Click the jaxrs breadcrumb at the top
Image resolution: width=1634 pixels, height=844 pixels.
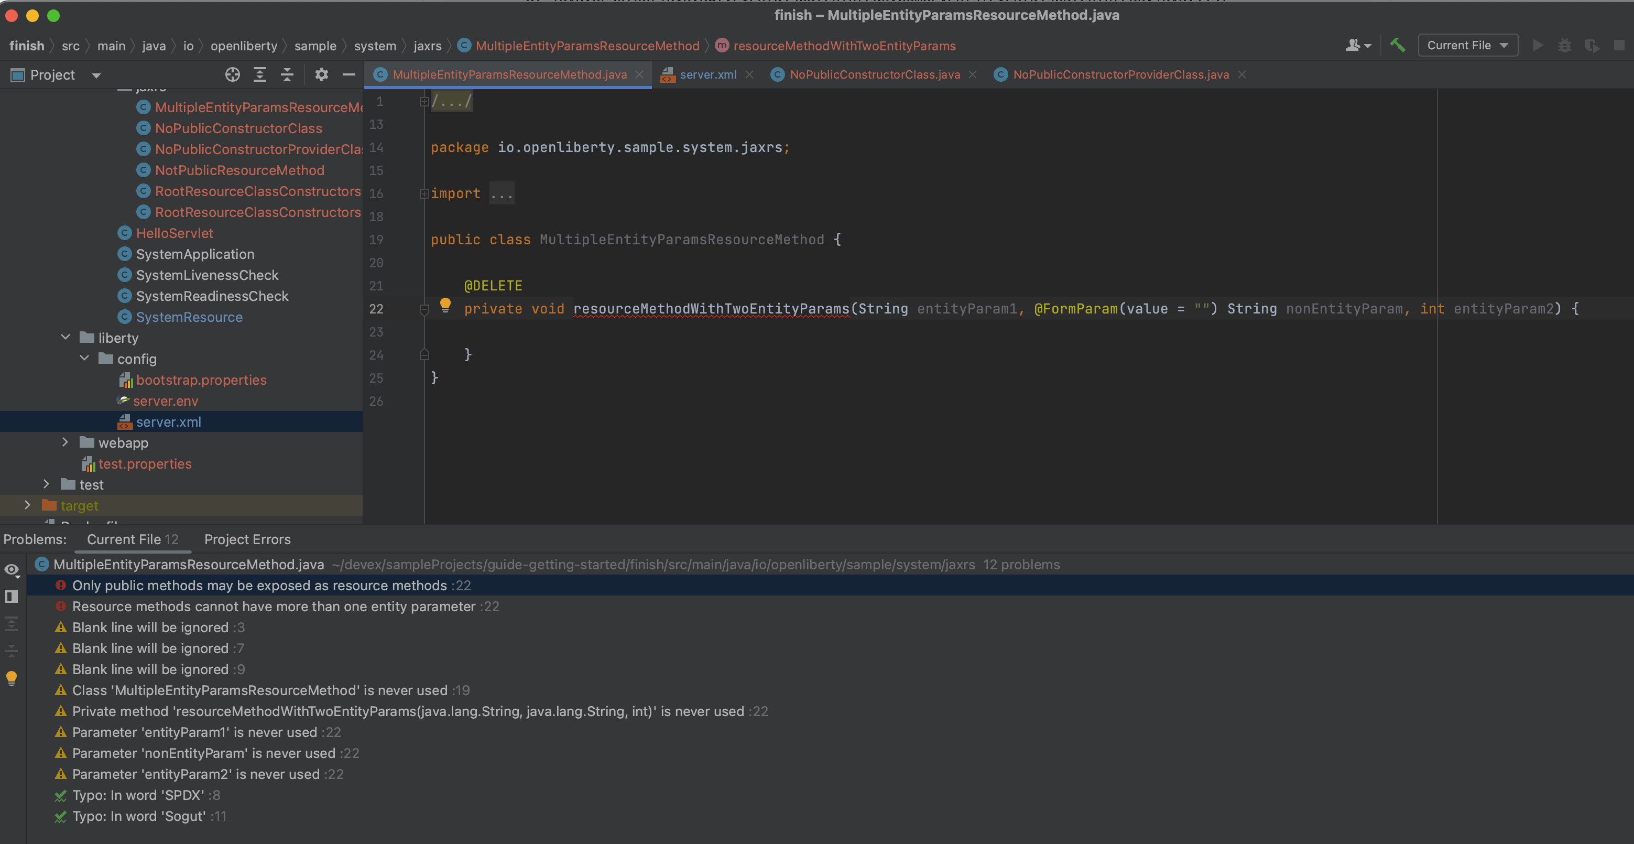tap(427, 45)
